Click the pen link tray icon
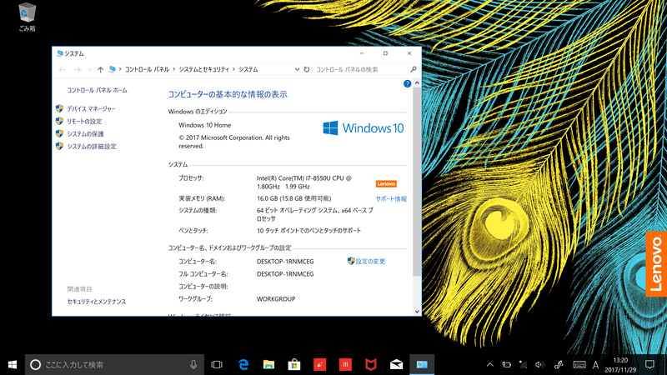667x375 pixels. (559, 364)
